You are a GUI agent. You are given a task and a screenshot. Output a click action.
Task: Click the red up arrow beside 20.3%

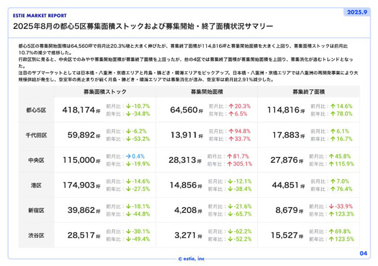point(230,106)
